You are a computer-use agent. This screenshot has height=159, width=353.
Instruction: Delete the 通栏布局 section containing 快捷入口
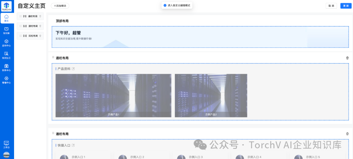click(347, 134)
